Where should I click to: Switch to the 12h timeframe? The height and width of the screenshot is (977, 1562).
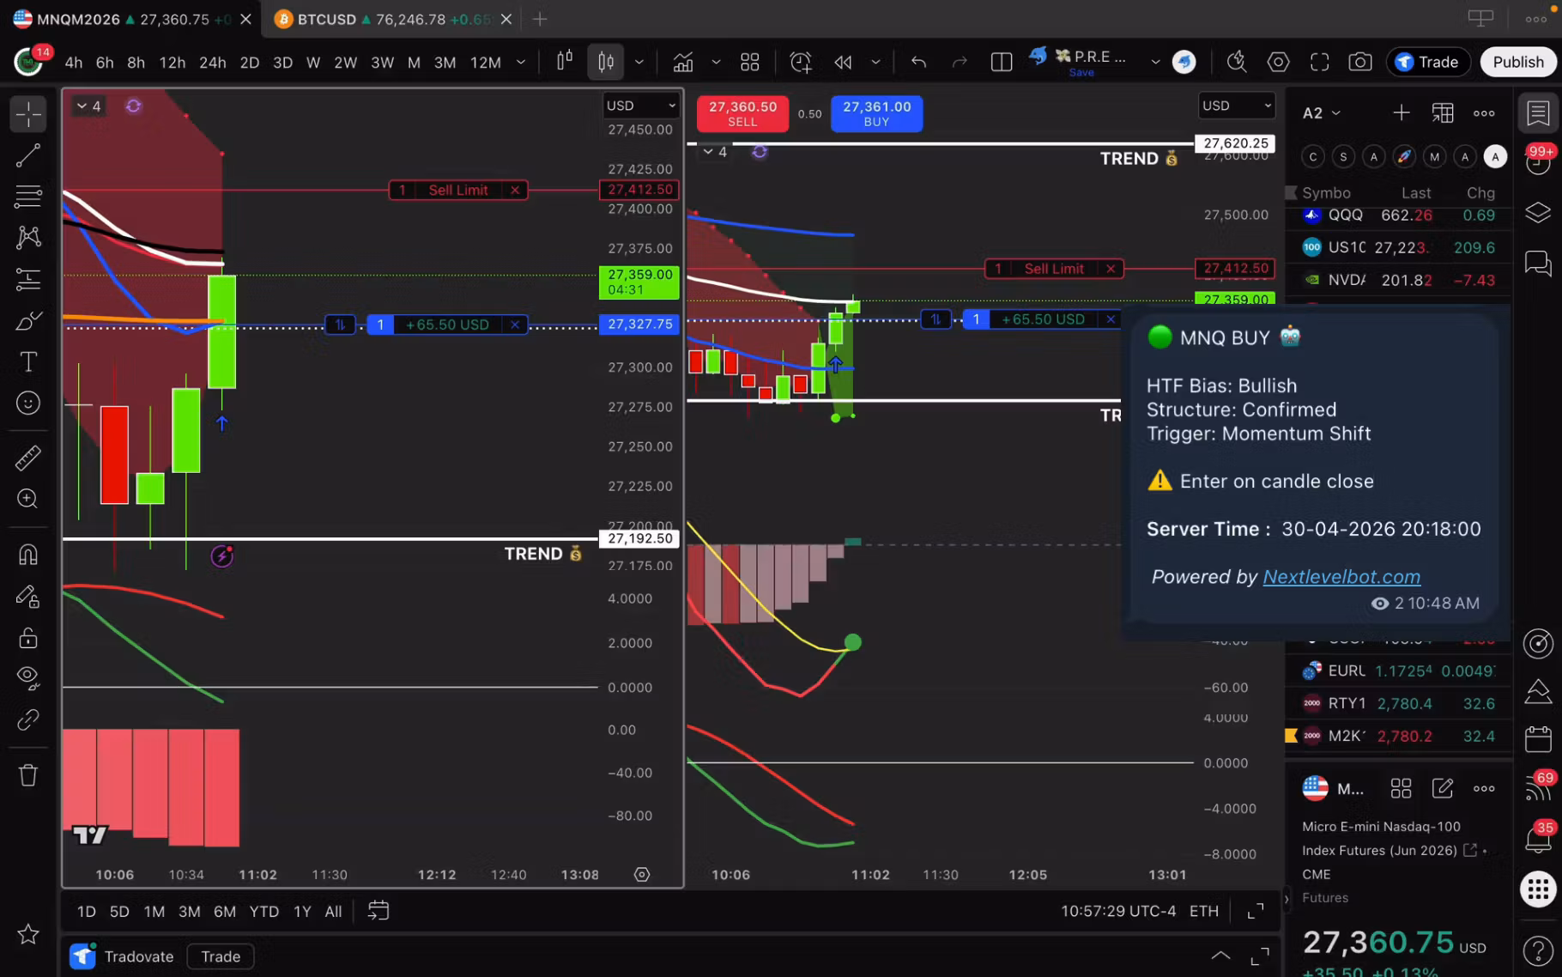coord(172,63)
